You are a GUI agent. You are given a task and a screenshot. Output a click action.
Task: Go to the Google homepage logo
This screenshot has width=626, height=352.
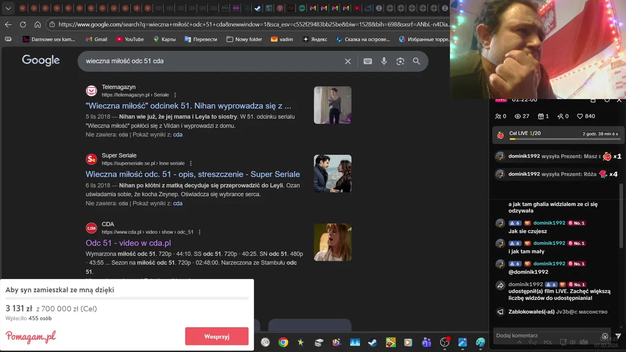click(41, 60)
